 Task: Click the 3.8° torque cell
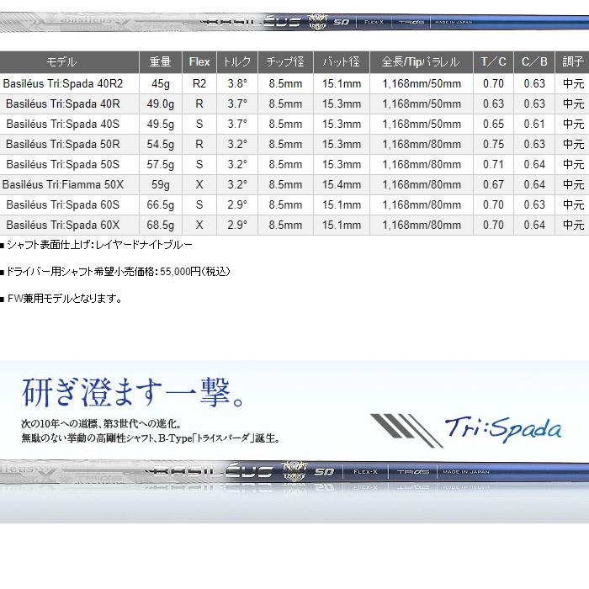pos(237,84)
